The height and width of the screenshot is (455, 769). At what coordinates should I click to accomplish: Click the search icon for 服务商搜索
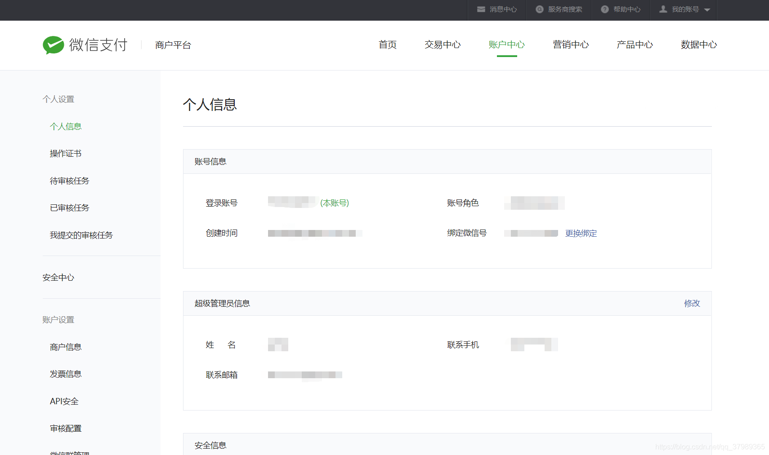click(540, 9)
